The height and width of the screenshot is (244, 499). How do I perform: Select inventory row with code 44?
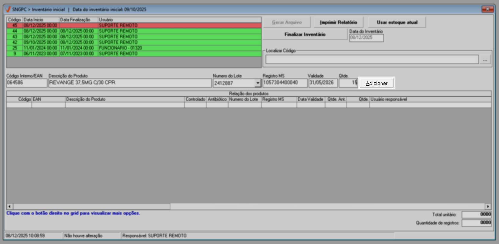[134, 31]
